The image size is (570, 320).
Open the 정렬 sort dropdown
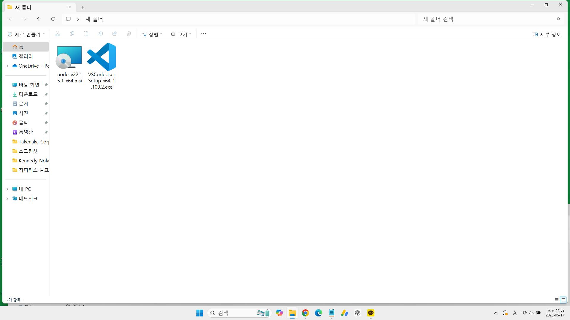152,34
